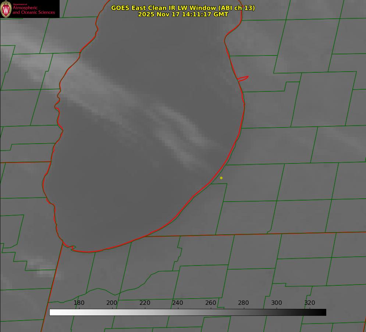Image resolution: width=366 pixels, height=332 pixels.
Task: Click the 300 colorbar tick label
Action: coord(277,303)
